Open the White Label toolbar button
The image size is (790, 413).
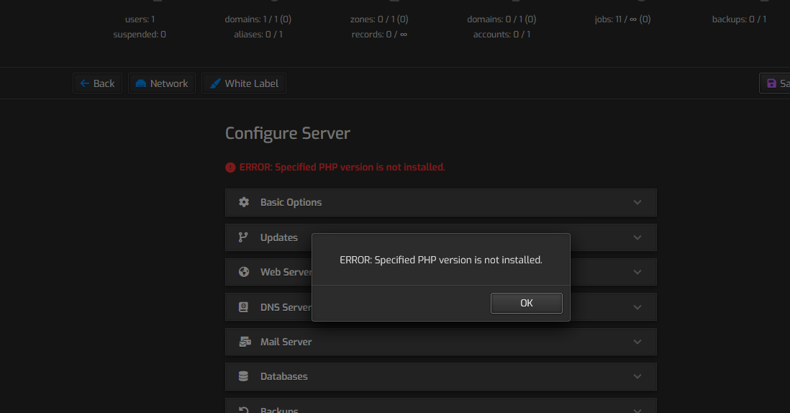[244, 83]
